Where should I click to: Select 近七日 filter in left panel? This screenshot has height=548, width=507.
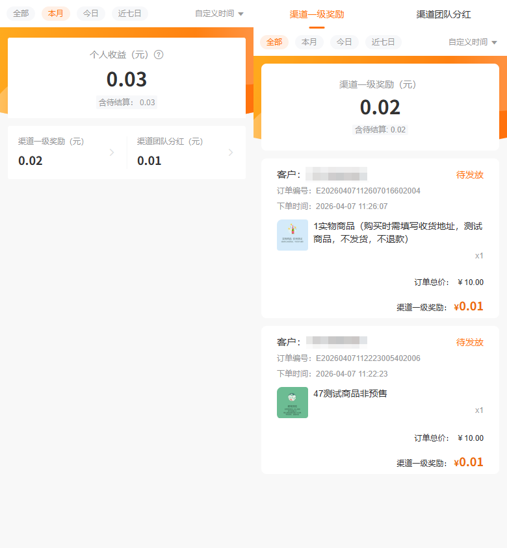click(x=129, y=13)
